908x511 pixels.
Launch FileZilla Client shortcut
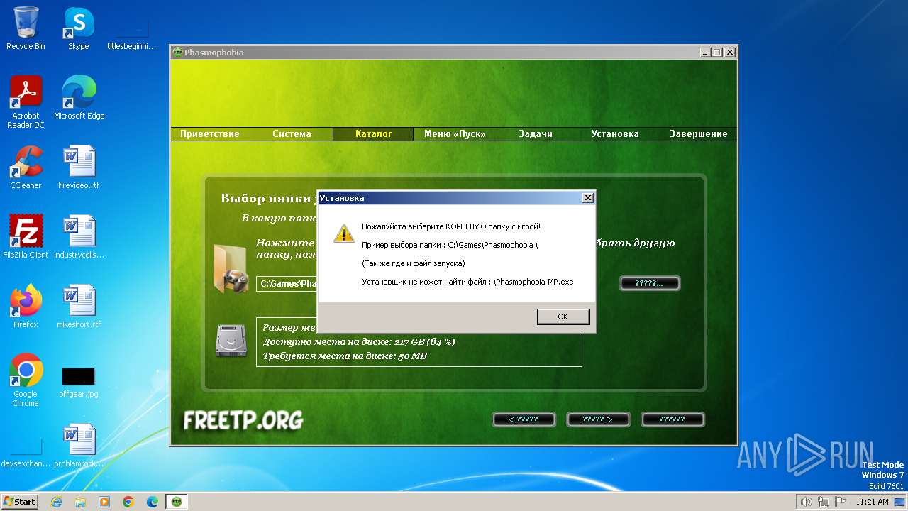[x=26, y=237]
